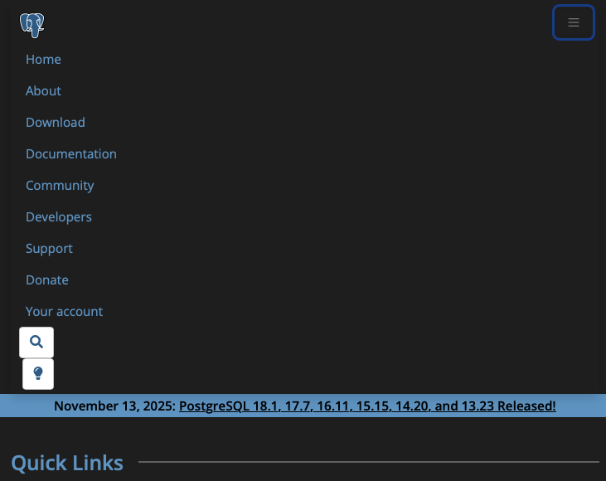The image size is (606, 481).
Task: Click empty header space right of the logo
Action: 290,23
